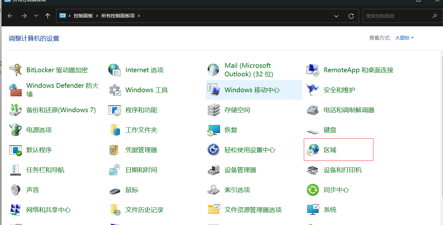Open the 大图标 view mode dropdown
Screen dimensions: 443x225
(x=404, y=38)
